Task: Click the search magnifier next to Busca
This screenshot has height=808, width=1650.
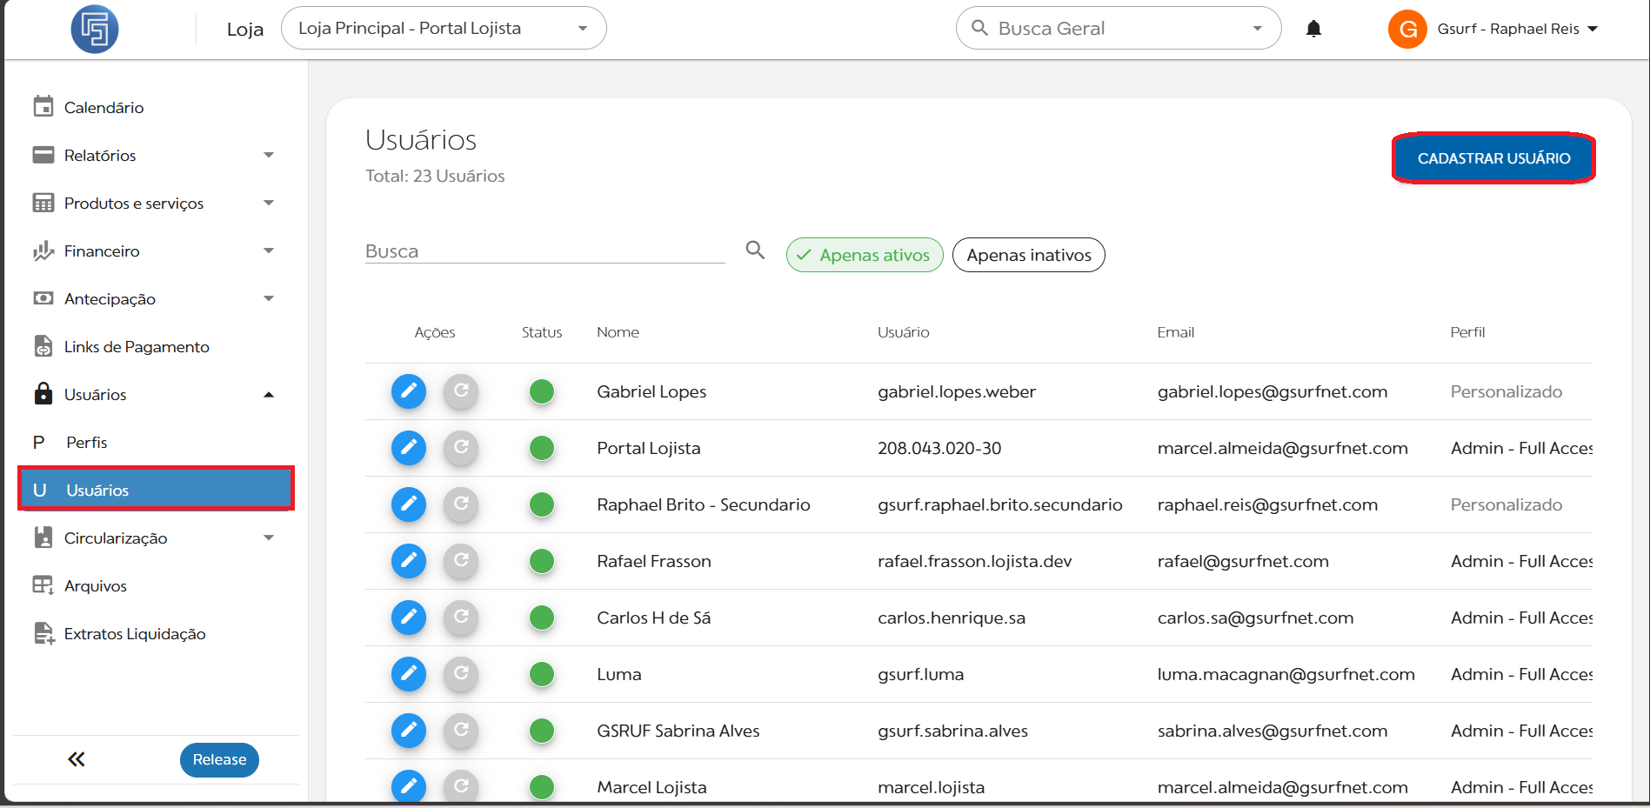Action: (755, 250)
